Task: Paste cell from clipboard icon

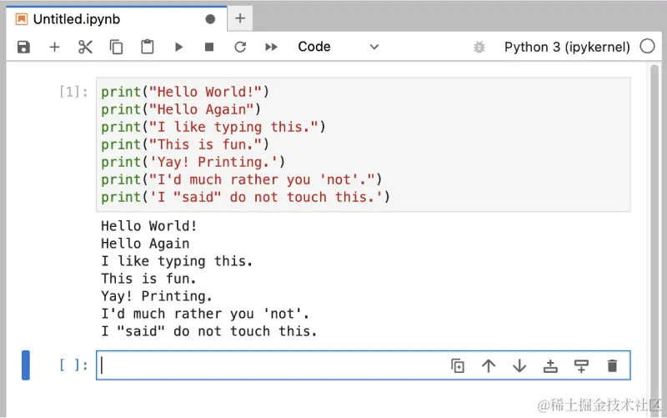Action: point(148,47)
